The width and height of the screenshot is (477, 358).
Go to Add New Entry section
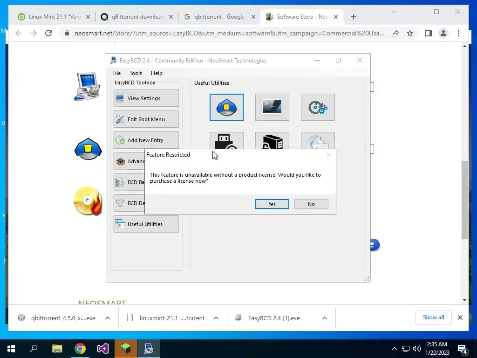[x=146, y=140]
